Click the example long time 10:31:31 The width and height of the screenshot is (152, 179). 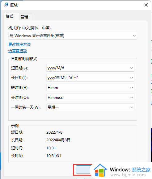53,156
